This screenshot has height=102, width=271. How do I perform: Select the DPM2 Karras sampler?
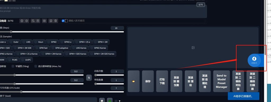pos(98,48)
